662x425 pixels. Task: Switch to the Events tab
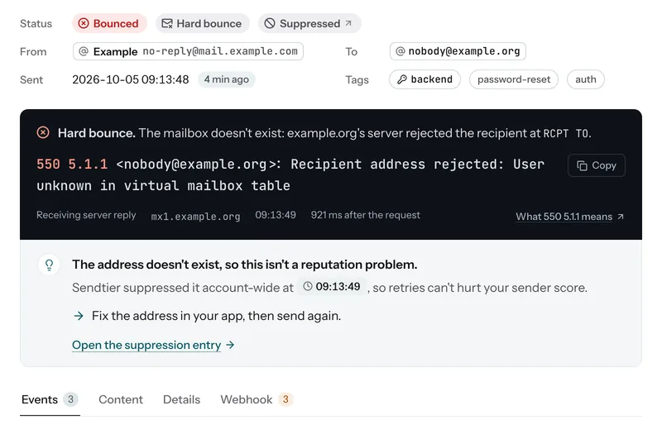pyautogui.click(x=50, y=399)
